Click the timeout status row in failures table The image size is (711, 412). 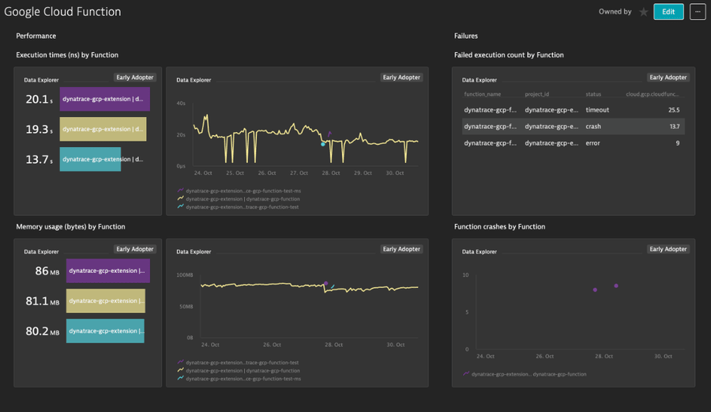tap(574, 110)
